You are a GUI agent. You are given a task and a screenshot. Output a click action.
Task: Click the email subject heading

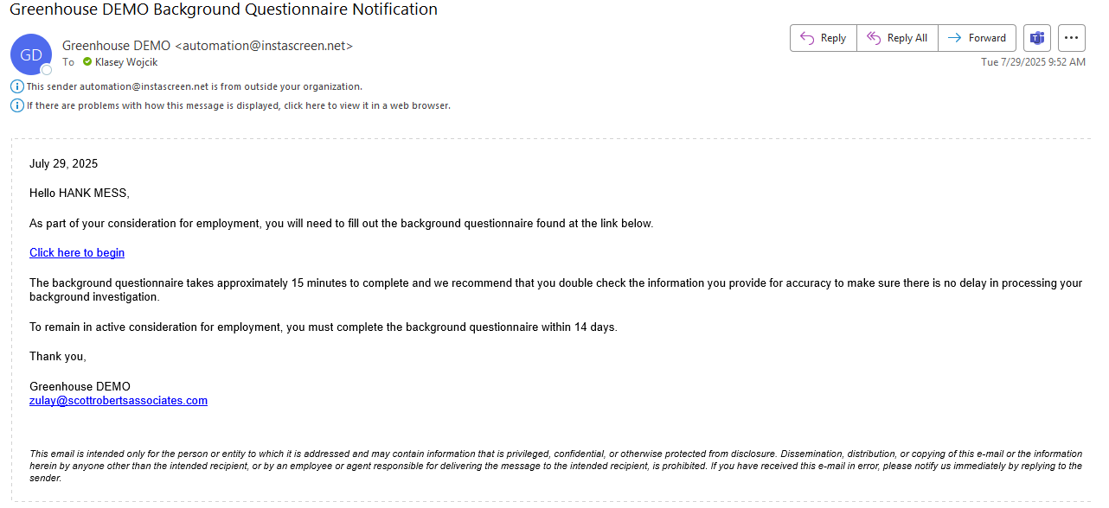coord(223,10)
